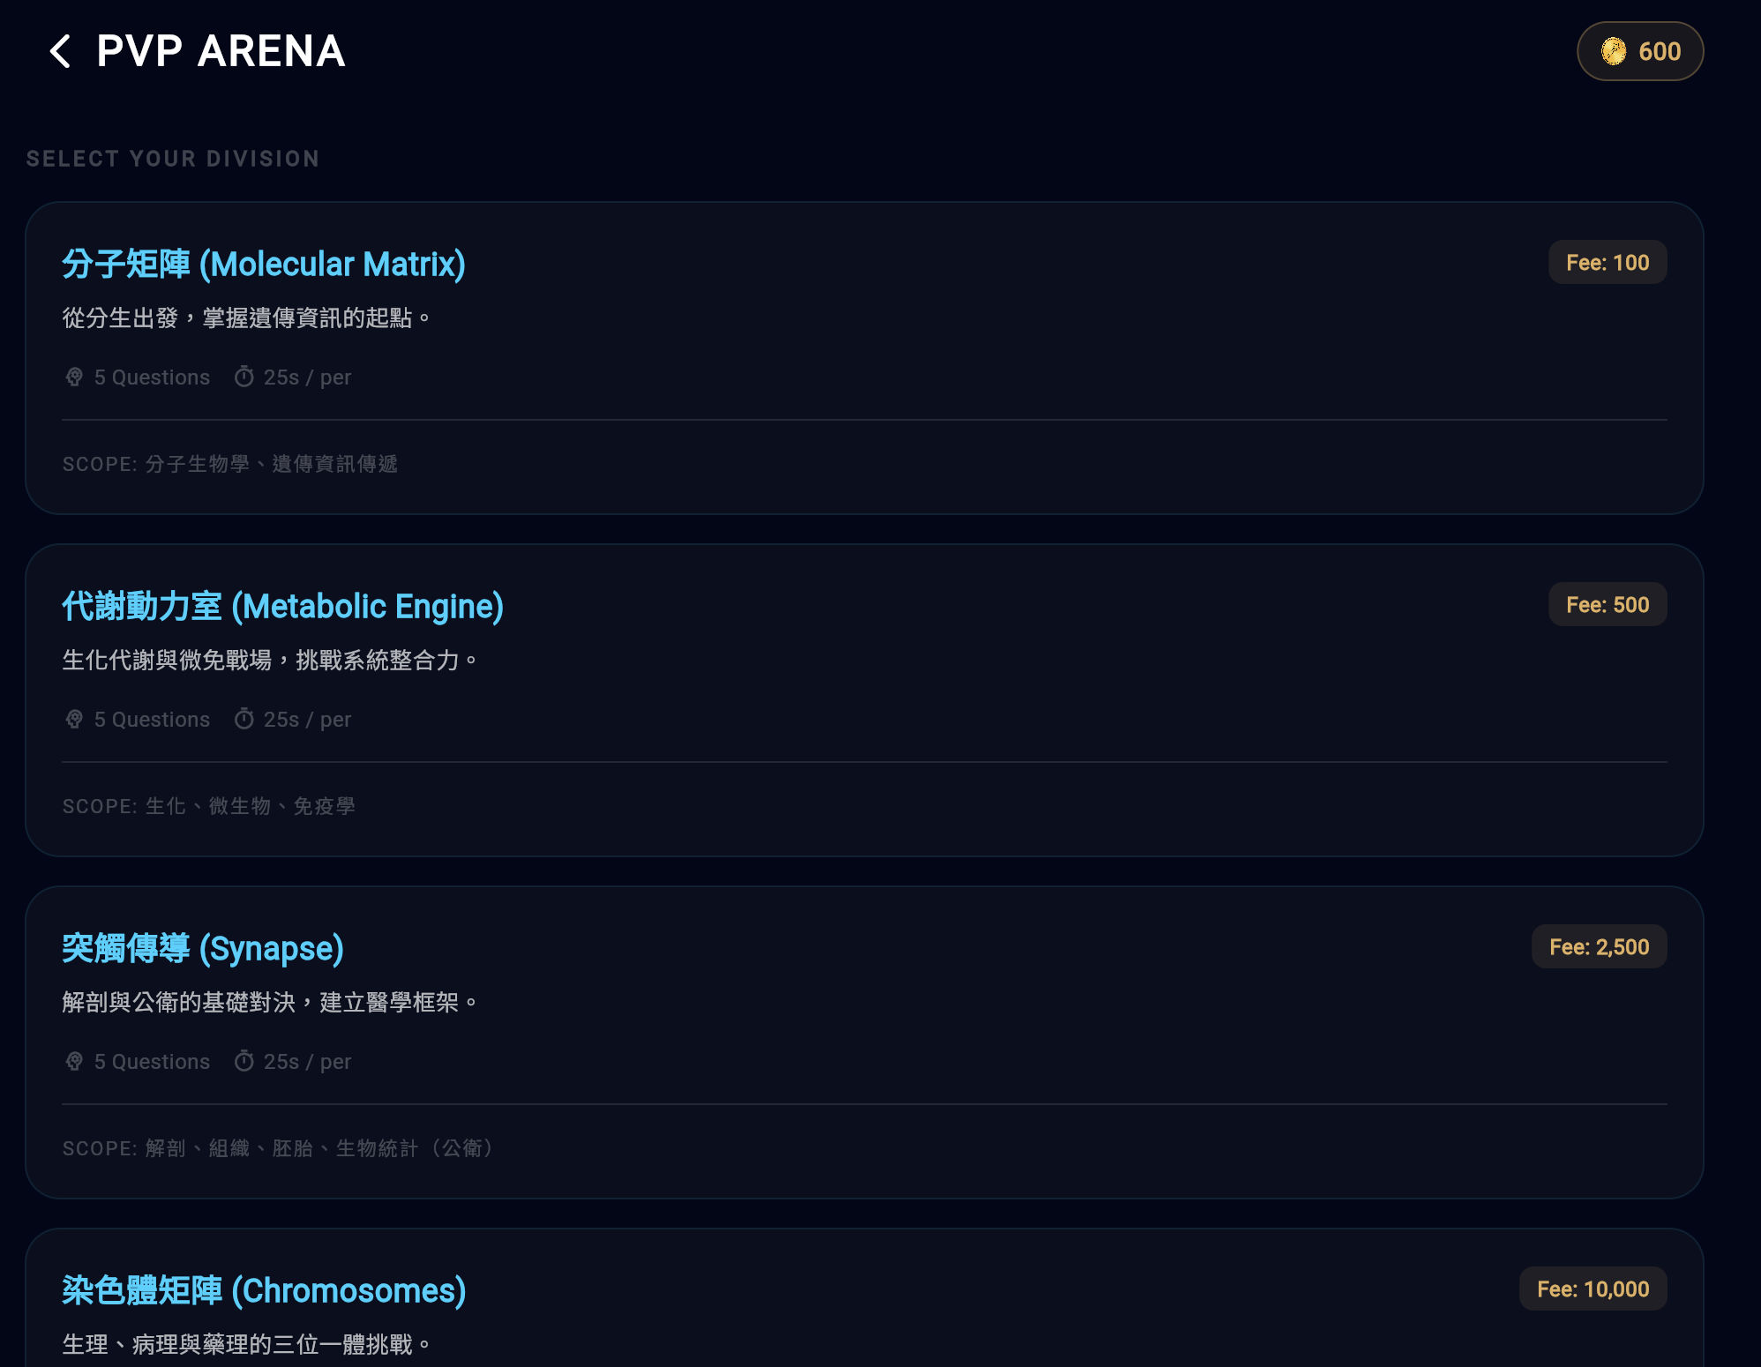Click the Synapse stopwatch icon
This screenshot has height=1367, width=1761.
pos(244,1062)
